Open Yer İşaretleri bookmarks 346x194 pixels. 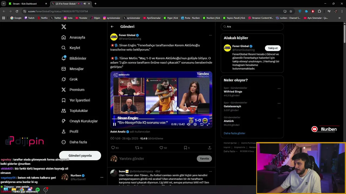76,100
